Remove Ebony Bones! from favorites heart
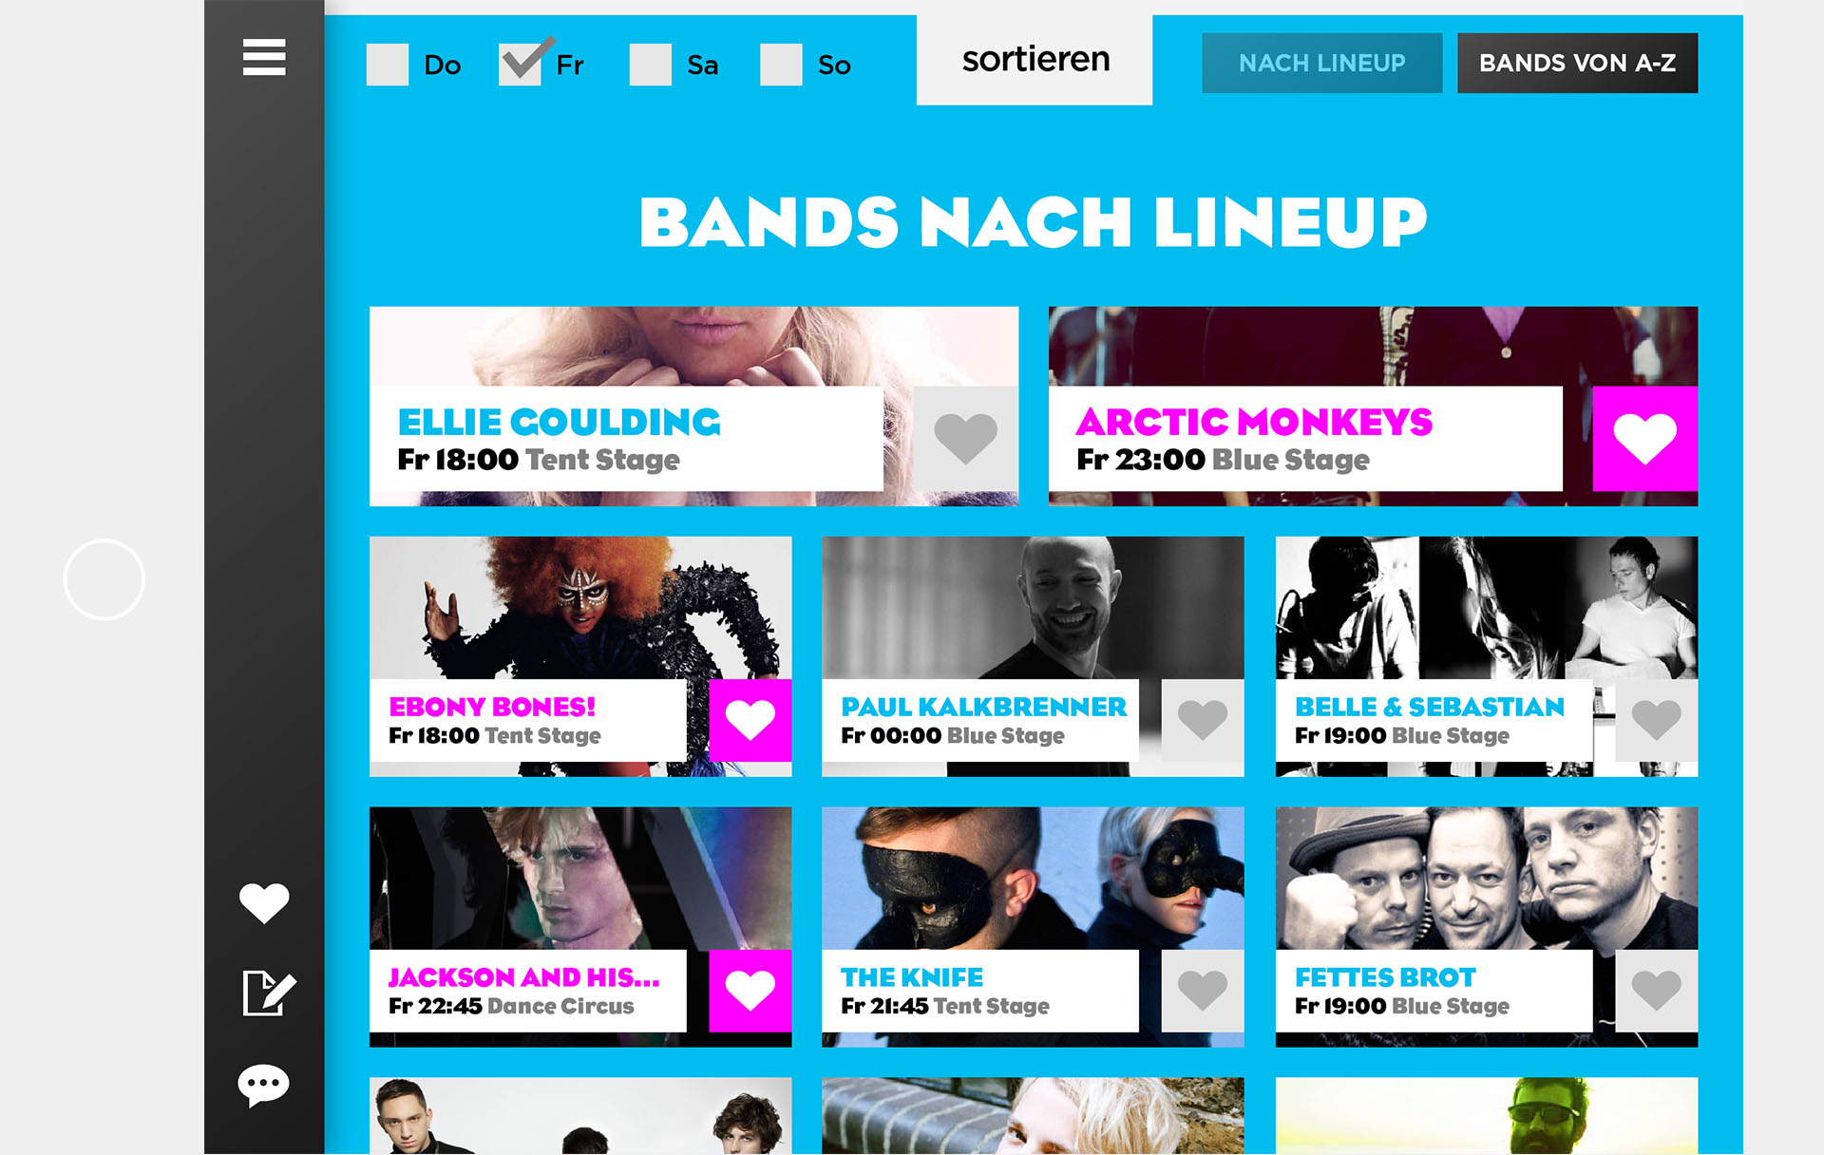Image resolution: width=1824 pixels, height=1155 pixels. pos(750,720)
